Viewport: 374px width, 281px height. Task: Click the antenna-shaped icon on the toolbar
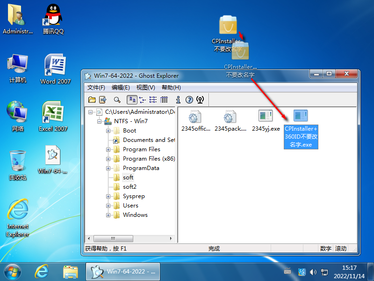pyautogui.click(x=200, y=99)
